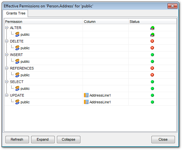Click the Permission column header
Image resolution: width=182 pixels, height=150 pixels.
pos(43,22)
